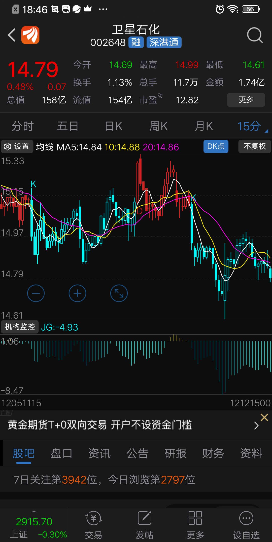The height and width of the screenshot is (542, 272).
Task: Tap the orange D marker on chart
Action: click(140, 211)
